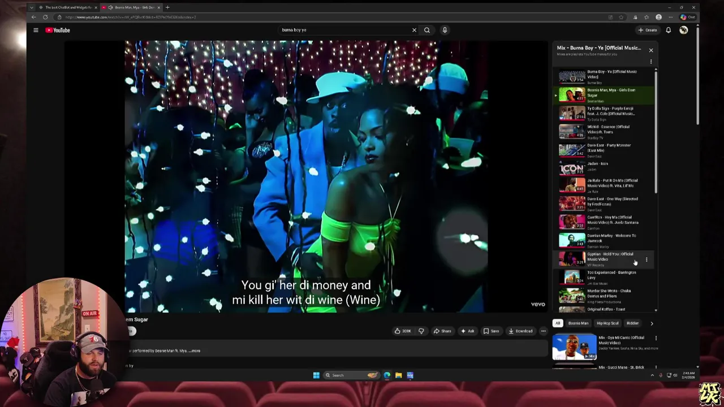Image resolution: width=724 pixels, height=407 pixels.
Task: Select Damian Marley - Welcome To Jamrock
Action: tap(604, 240)
